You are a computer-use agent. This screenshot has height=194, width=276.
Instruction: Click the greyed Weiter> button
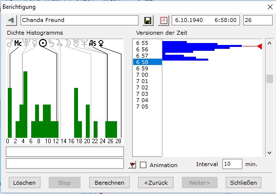(199, 183)
